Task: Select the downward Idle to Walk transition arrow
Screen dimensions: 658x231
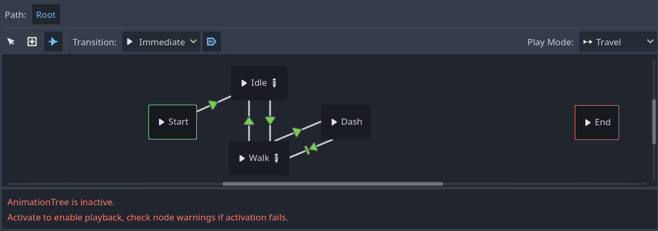Action: coord(270,120)
